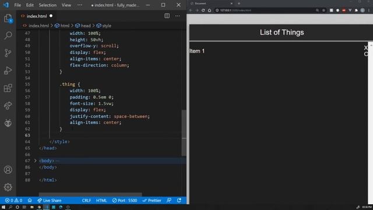Click the closing style tag on line 64

59,142
